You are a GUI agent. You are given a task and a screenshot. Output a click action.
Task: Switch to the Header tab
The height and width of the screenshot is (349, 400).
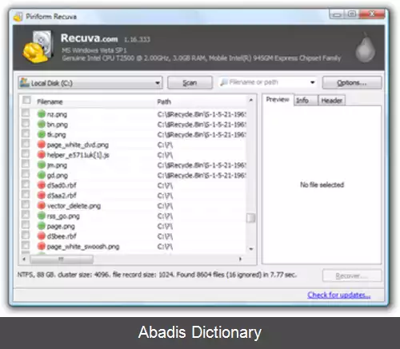click(x=331, y=101)
